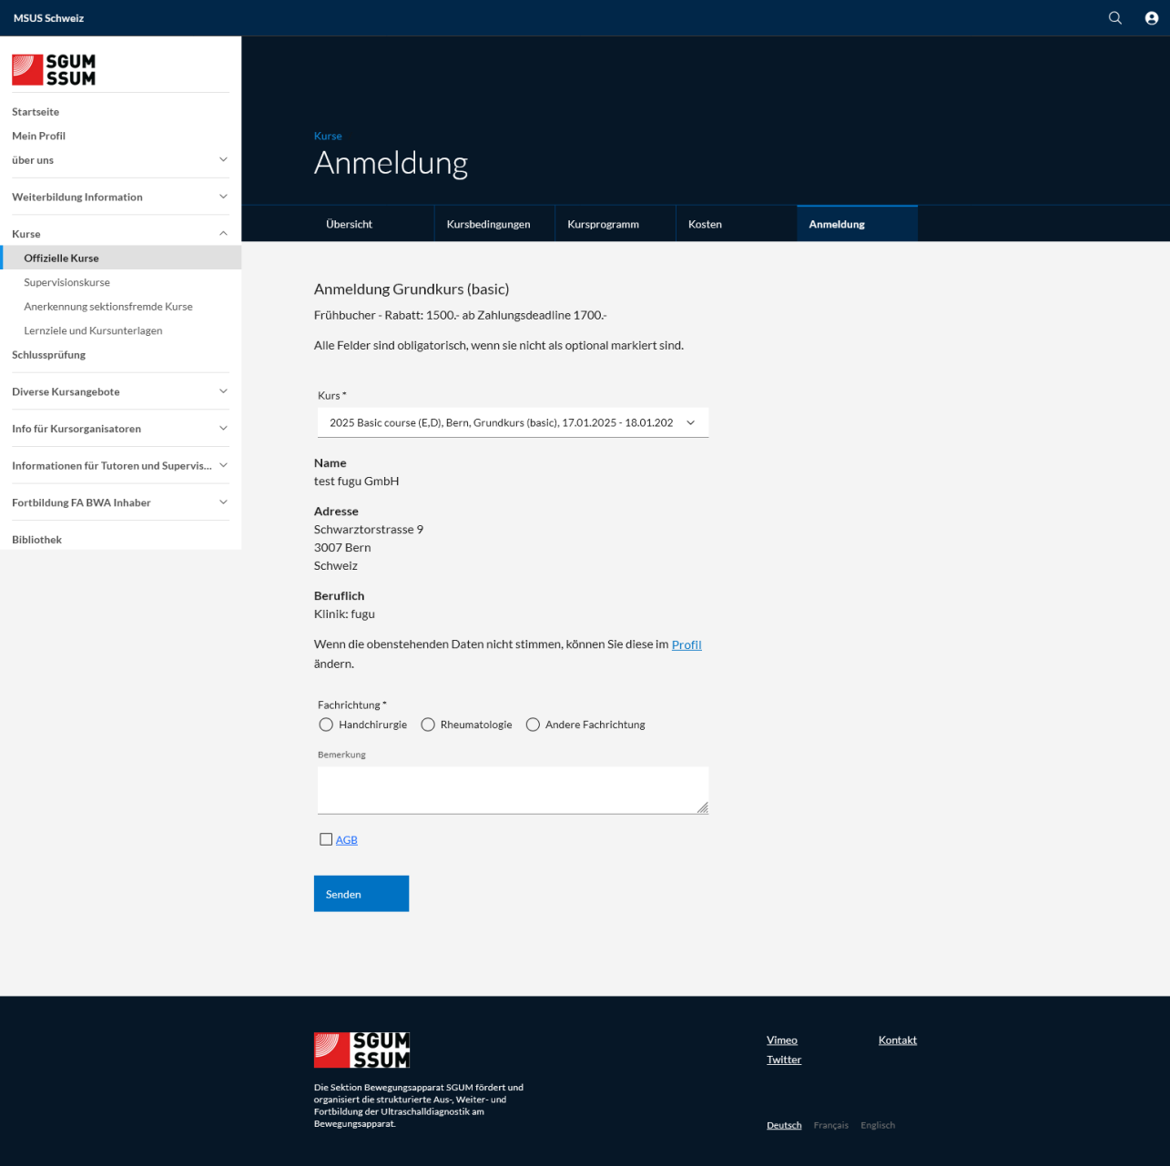
Task: Collapse the Kurse sidebar section
Action: coord(223,234)
